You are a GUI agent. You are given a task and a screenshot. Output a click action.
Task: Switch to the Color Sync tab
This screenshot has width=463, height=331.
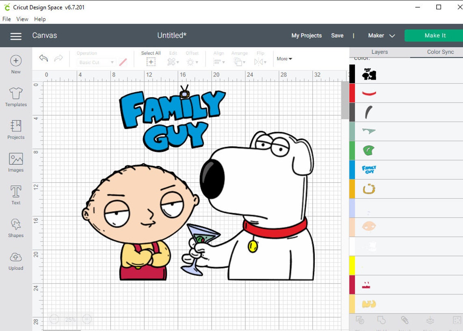(440, 52)
